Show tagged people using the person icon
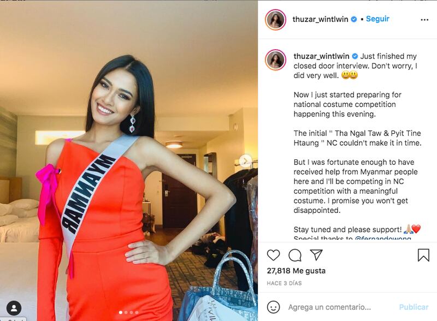The width and height of the screenshot is (437, 321). click(x=14, y=308)
